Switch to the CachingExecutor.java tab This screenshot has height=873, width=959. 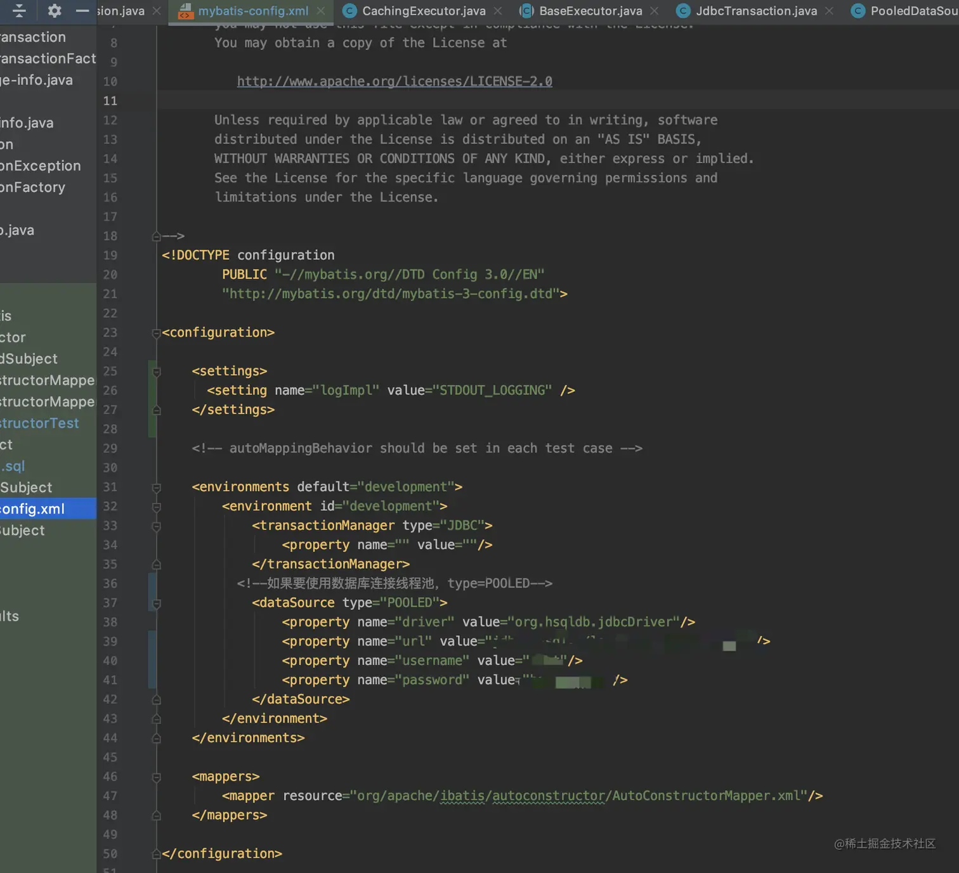[x=424, y=11]
